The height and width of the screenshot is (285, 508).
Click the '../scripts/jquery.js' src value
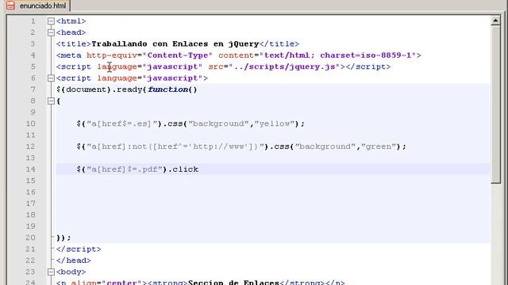(x=284, y=66)
